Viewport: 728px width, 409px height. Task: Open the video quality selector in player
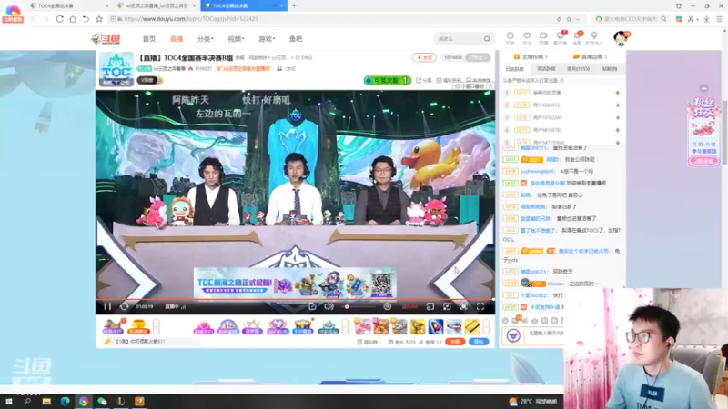[409, 306]
